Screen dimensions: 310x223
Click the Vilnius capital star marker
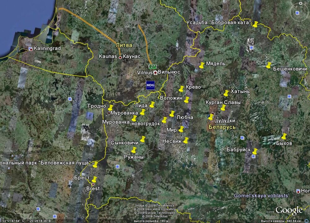click(x=155, y=72)
